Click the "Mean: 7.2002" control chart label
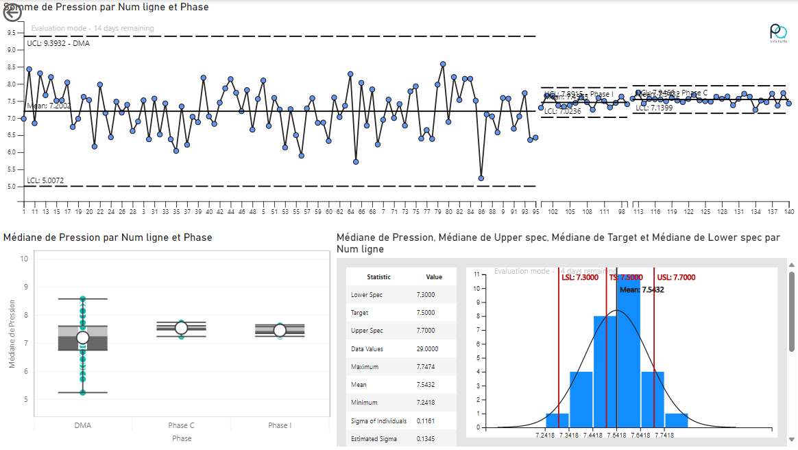Screen dimensions: 798x450 click(x=49, y=106)
